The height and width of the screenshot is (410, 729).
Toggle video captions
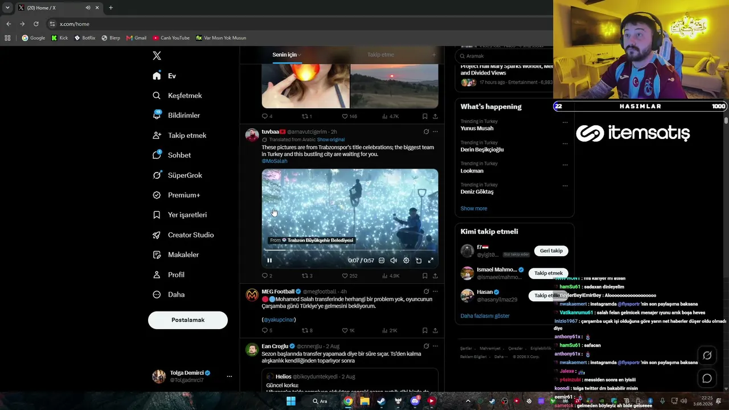382,261
